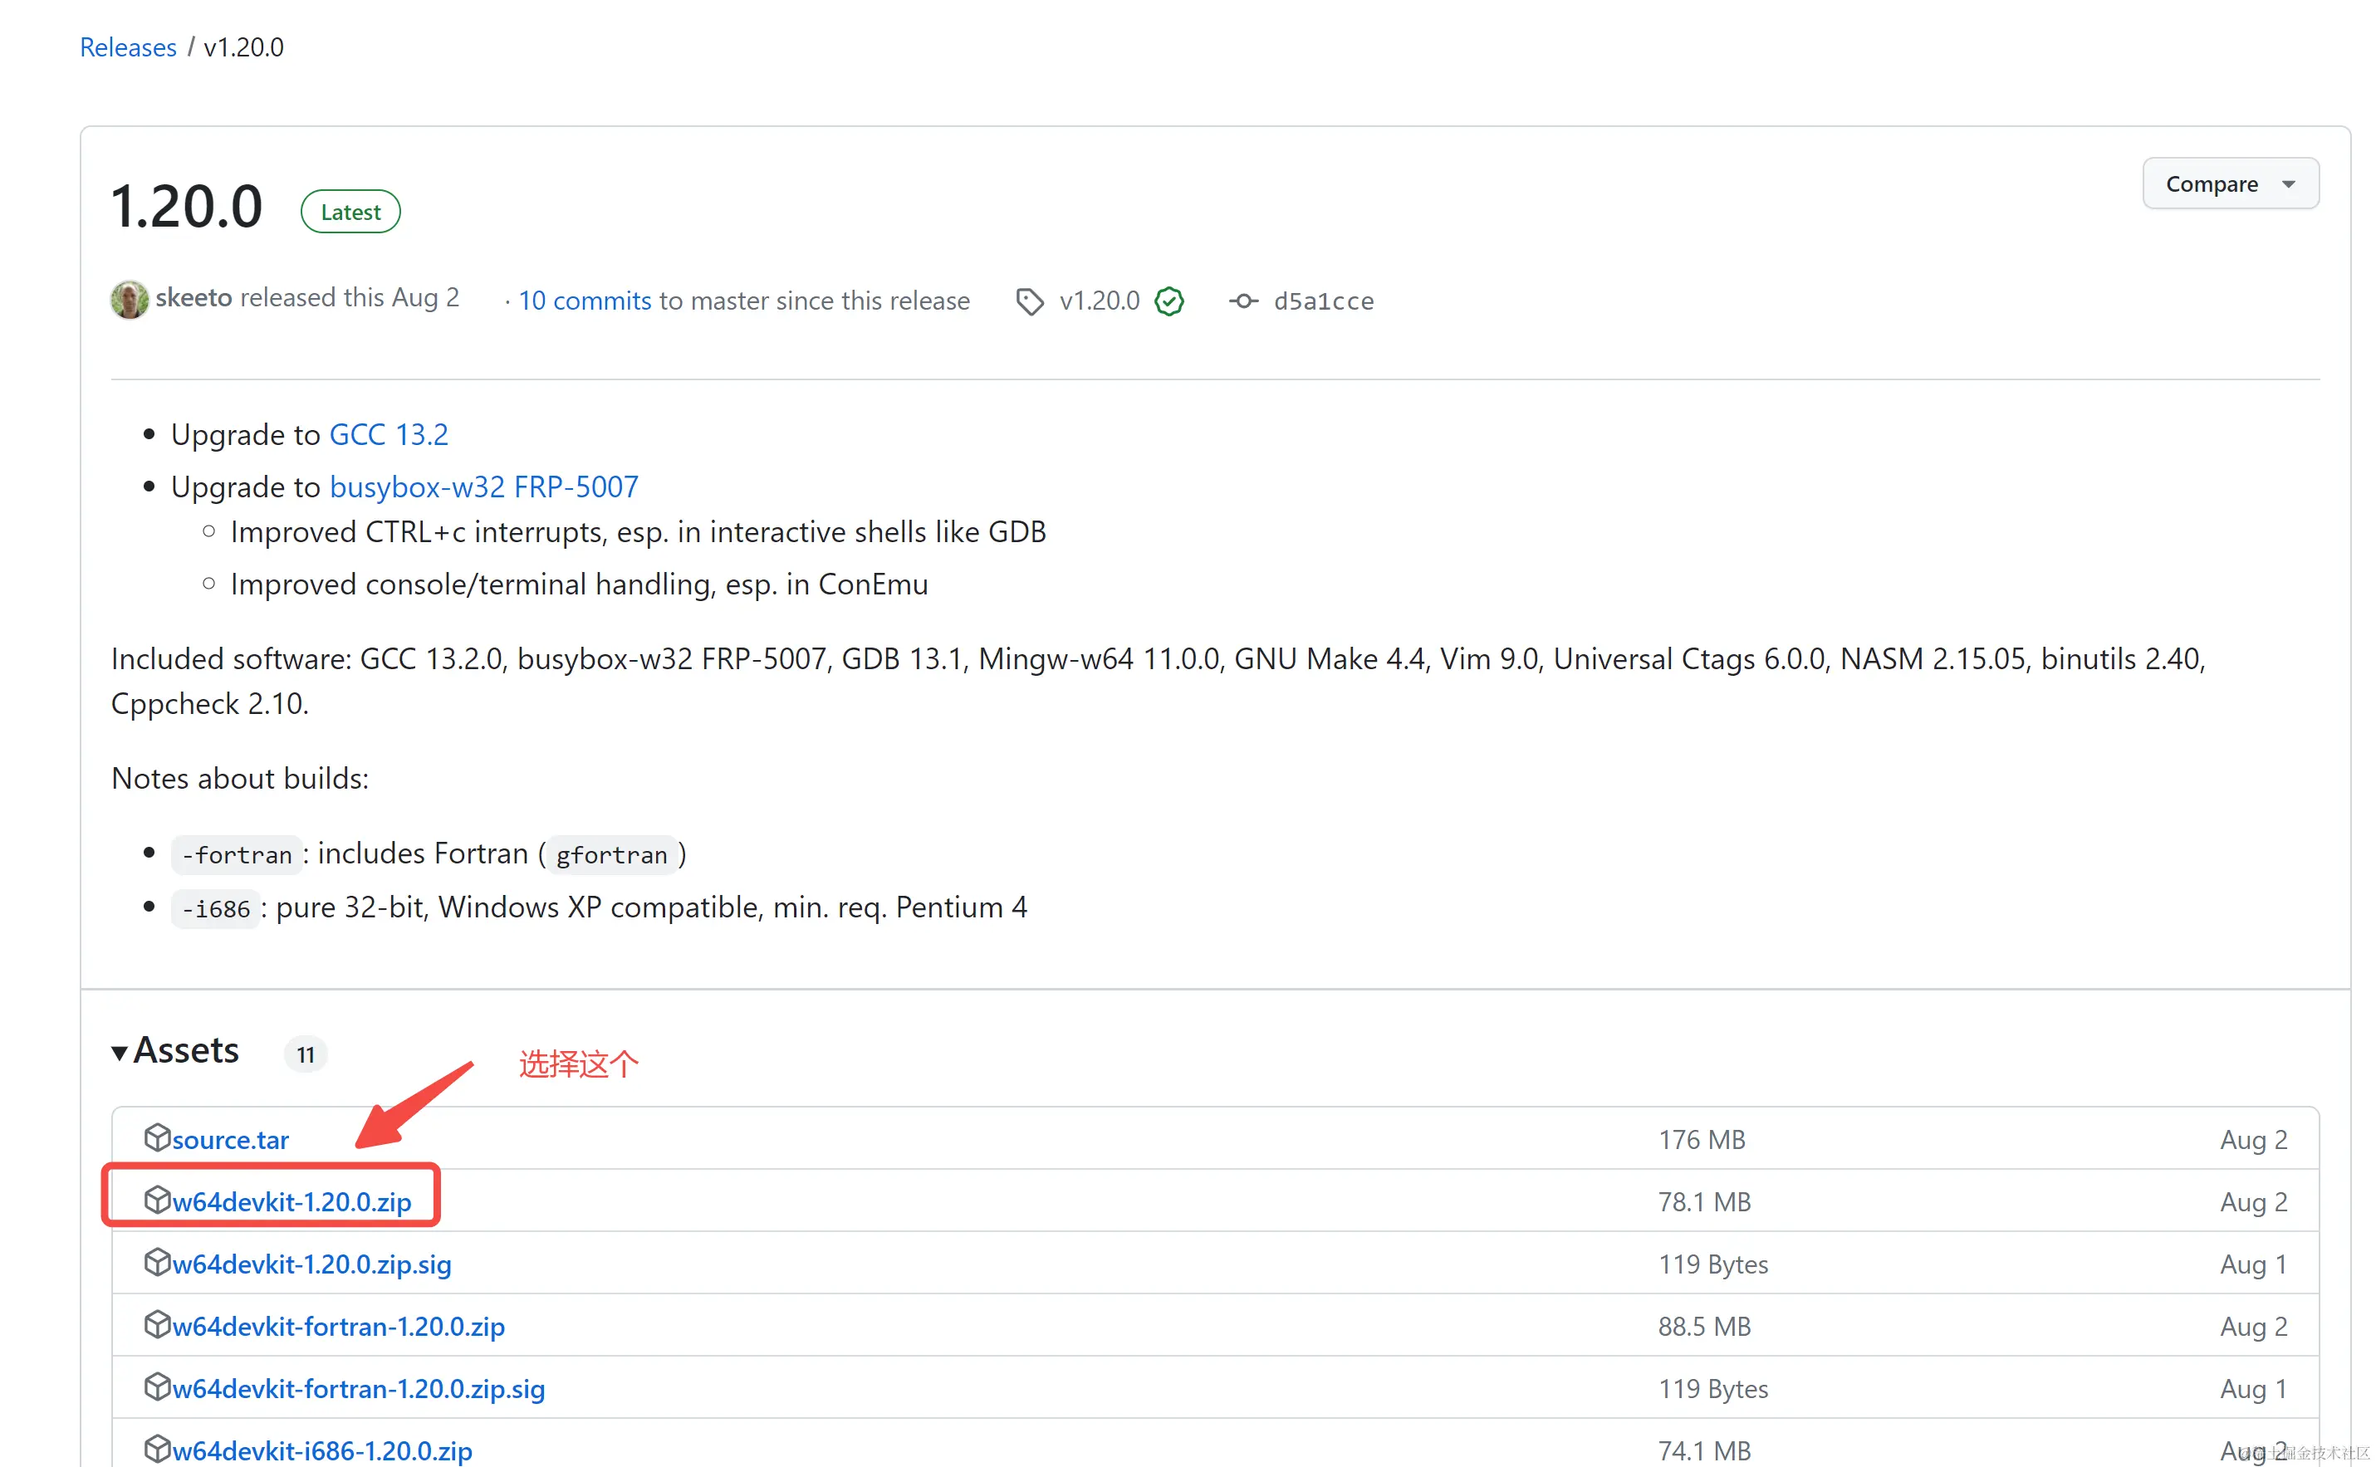The height and width of the screenshot is (1467, 2376).
Task: Open the Compare dropdown
Action: 2230,183
